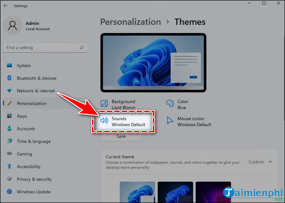
Task: Click the Mouse cursor pointer icon
Action: (170, 121)
